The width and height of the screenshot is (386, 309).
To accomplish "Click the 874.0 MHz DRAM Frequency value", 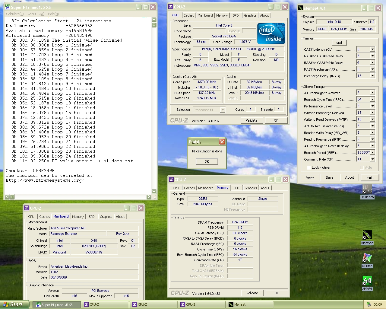I will 240,222.
